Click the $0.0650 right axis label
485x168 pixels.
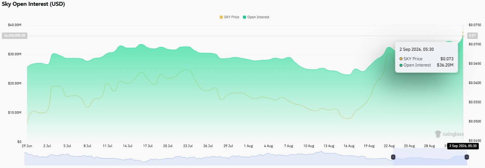[x=475, y=64]
